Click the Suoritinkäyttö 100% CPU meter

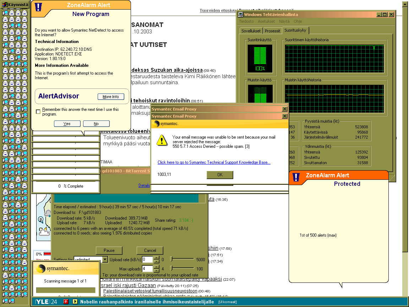coord(260,59)
